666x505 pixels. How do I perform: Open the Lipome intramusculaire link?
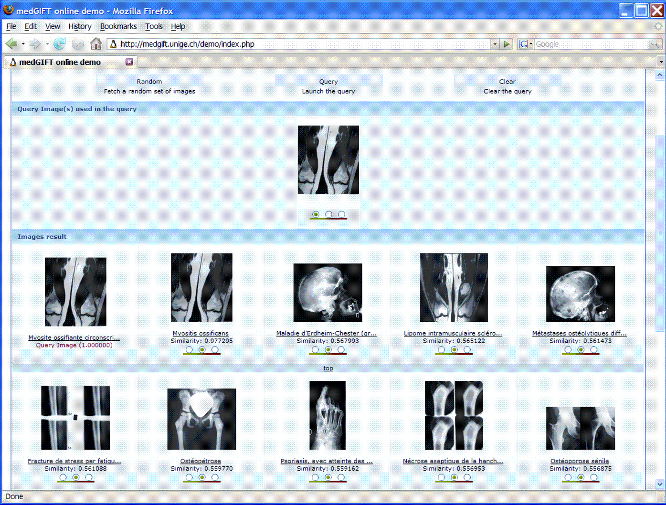[x=453, y=333]
